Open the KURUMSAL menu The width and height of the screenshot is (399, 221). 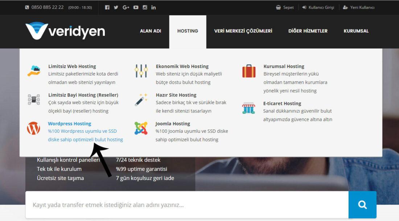[x=356, y=31]
